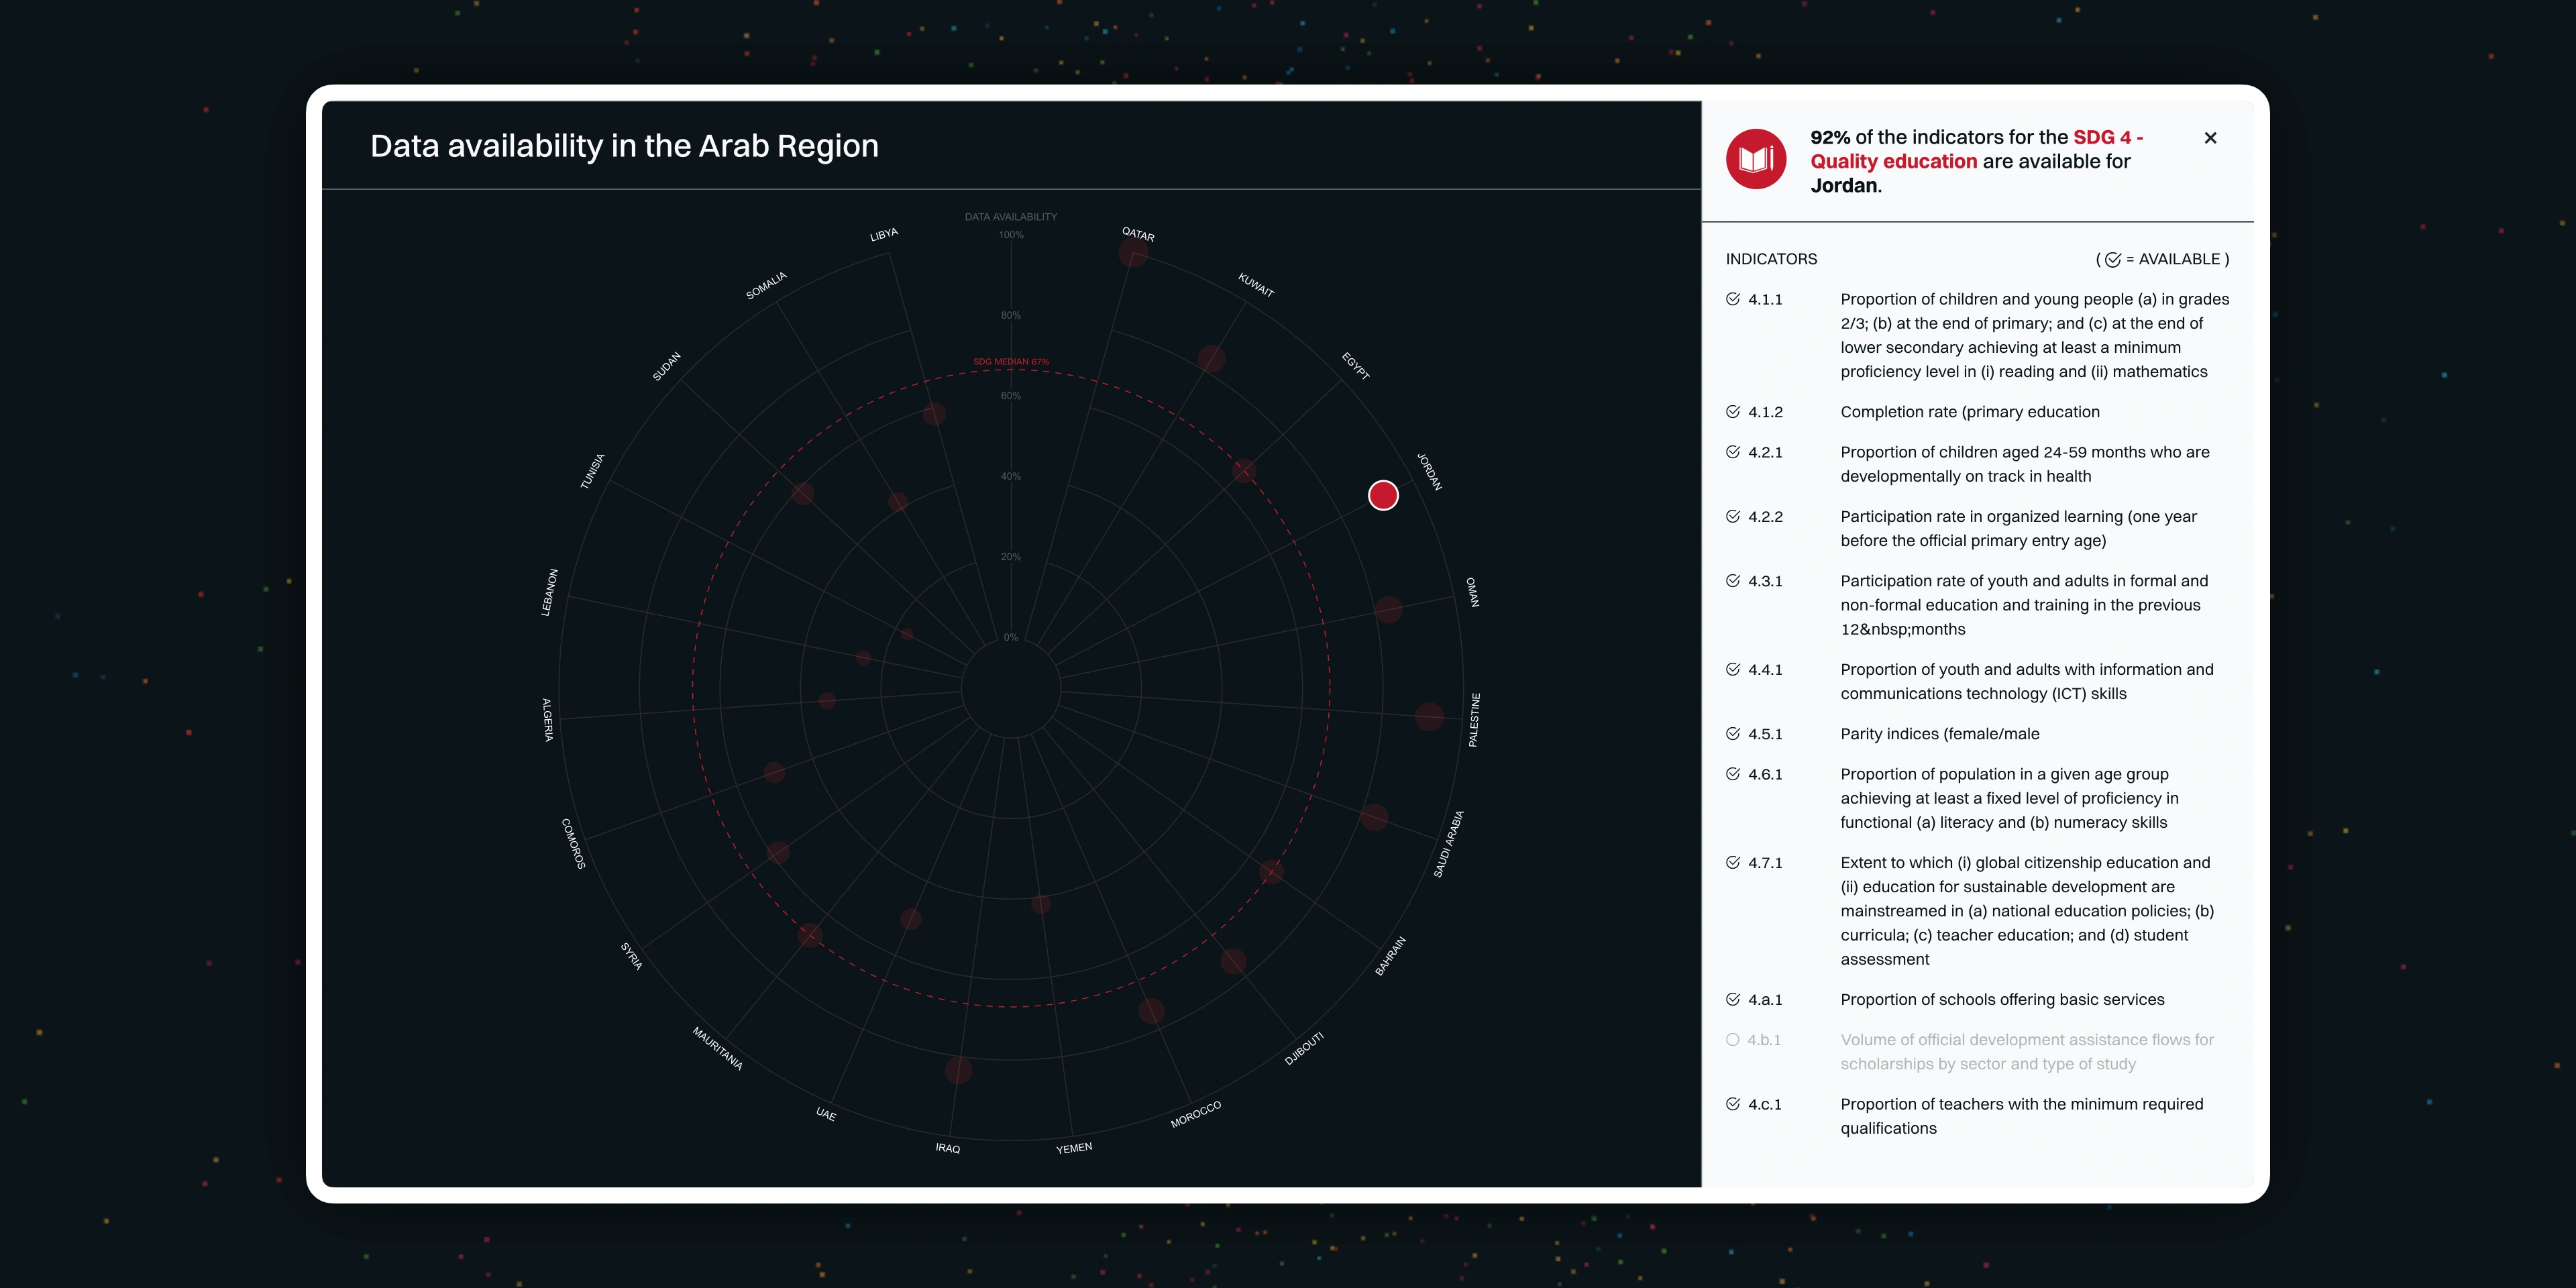
Task: Click the unavailable 4.b.1 indicator circle
Action: (1733, 1040)
